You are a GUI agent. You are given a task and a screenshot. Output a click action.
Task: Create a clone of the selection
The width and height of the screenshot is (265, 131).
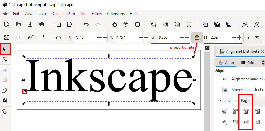pyautogui.click(x=217, y=24)
